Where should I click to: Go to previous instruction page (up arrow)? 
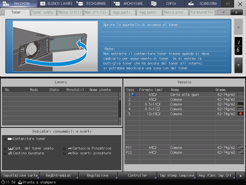tap(238, 27)
